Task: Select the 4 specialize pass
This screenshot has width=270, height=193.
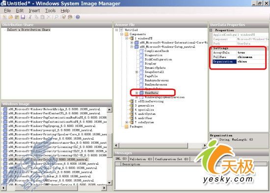Action: 144,110
